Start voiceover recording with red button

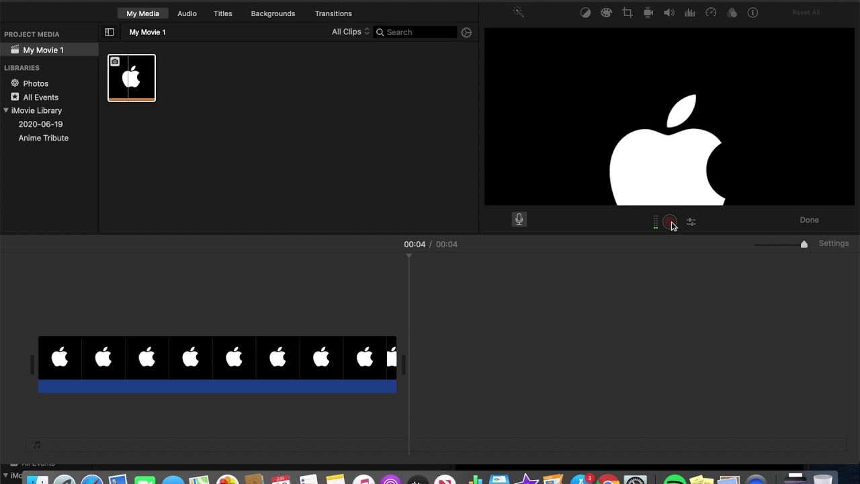670,222
